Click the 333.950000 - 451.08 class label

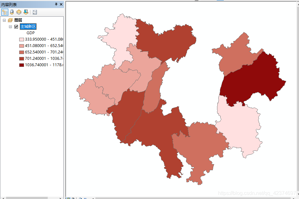44,39
